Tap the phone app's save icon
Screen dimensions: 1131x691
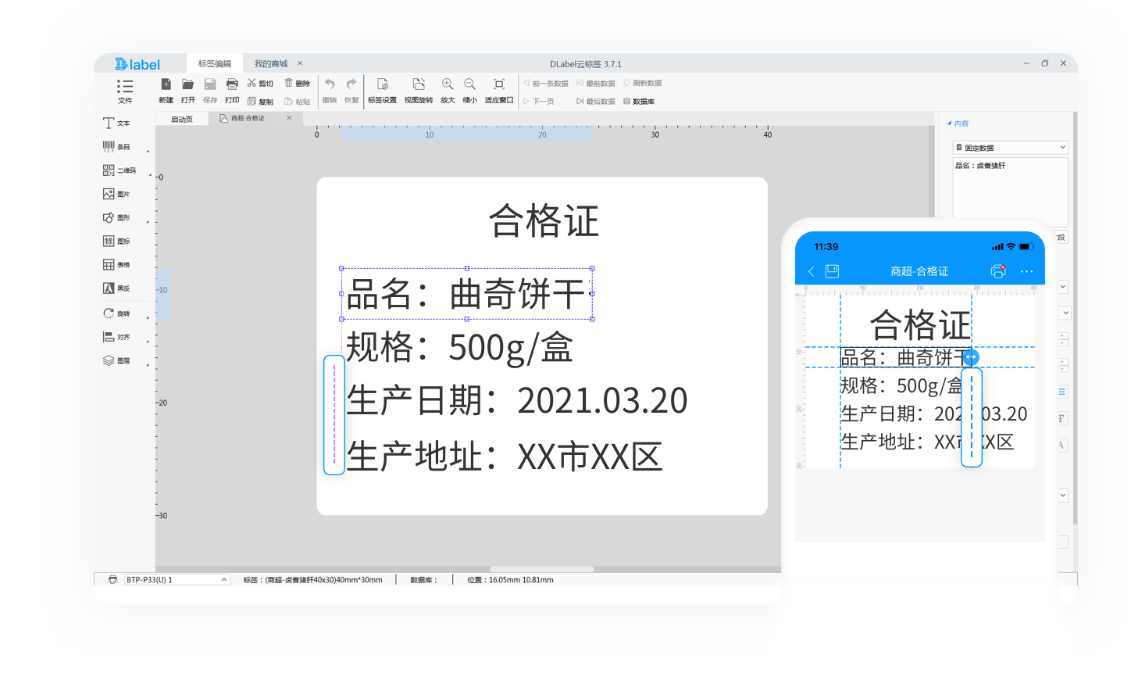pyautogui.click(x=832, y=271)
